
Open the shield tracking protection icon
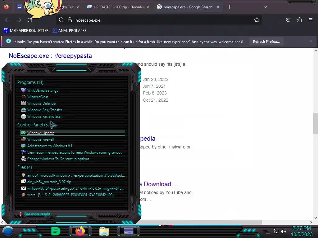click(x=61, y=20)
